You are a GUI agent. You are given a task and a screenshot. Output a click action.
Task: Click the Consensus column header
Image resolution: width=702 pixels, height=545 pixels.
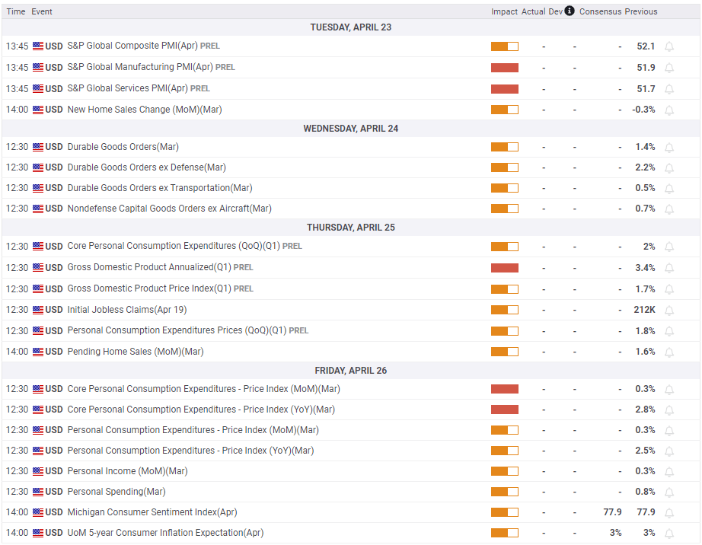tap(600, 11)
